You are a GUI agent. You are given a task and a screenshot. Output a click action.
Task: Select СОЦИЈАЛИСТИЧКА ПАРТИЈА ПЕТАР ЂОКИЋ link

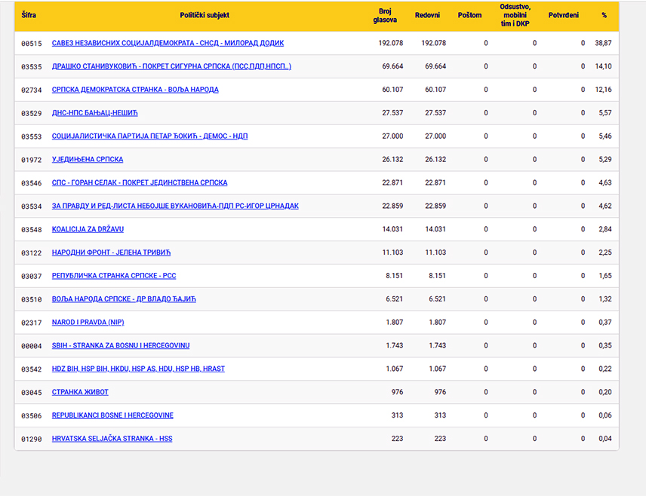(x=149, y=136)
